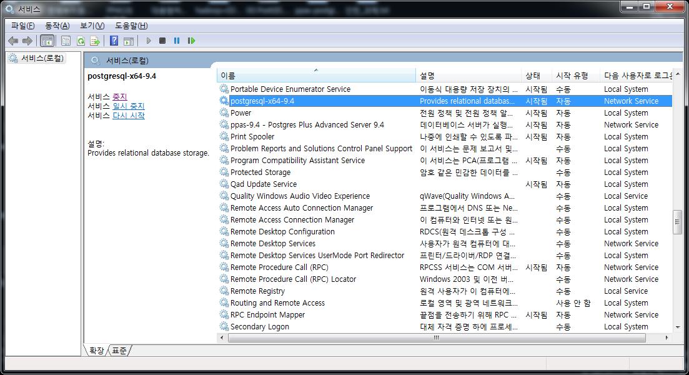The height and width of the screenshot is (375, 689).
Task: Open Help with the blue question-mark icon
Action: (x=114, y=41)
